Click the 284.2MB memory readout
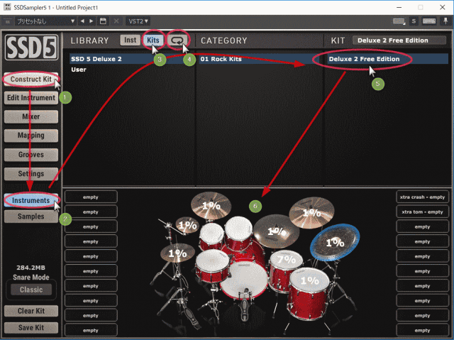Viewport: 454px width, 340px height. click(31, 268)
